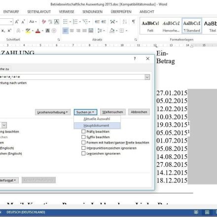The width and height of the screenshot is (217, 217).
Task: Apply character border with the boxed A icon
Action: pyautogui.click(x=57, y=22)
